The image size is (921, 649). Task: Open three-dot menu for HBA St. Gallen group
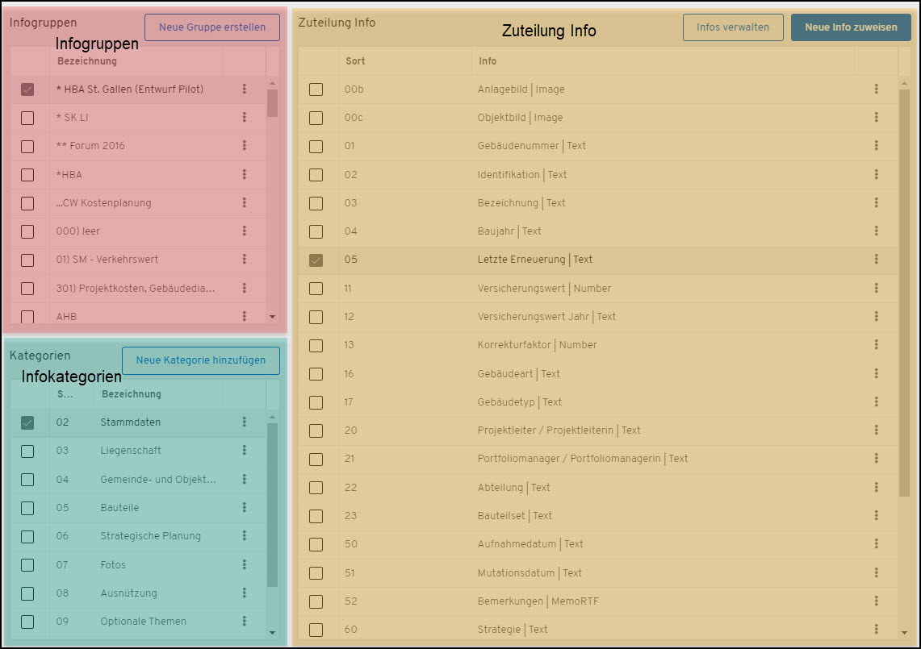245,89
